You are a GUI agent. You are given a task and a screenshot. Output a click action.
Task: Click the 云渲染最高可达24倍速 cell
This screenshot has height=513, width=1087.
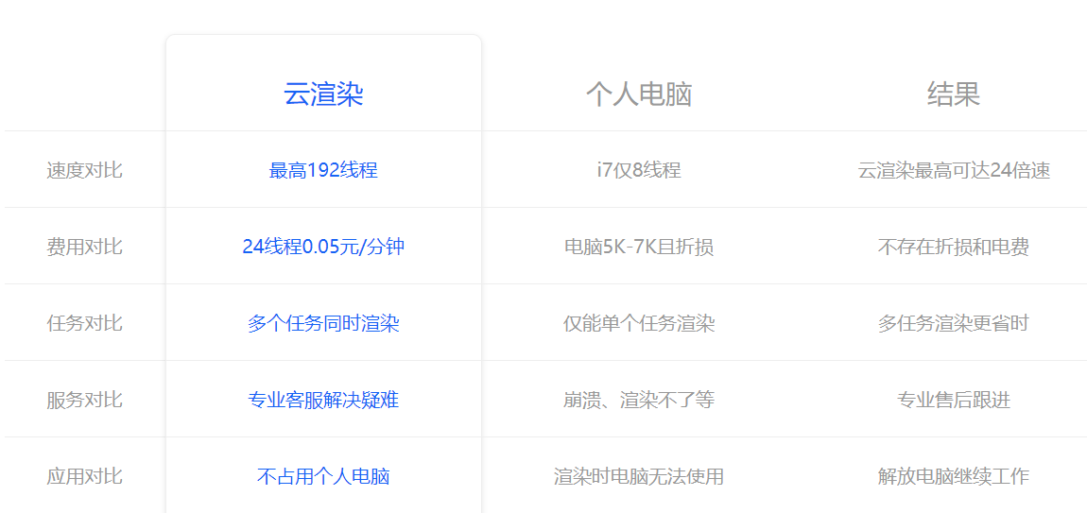953,170
